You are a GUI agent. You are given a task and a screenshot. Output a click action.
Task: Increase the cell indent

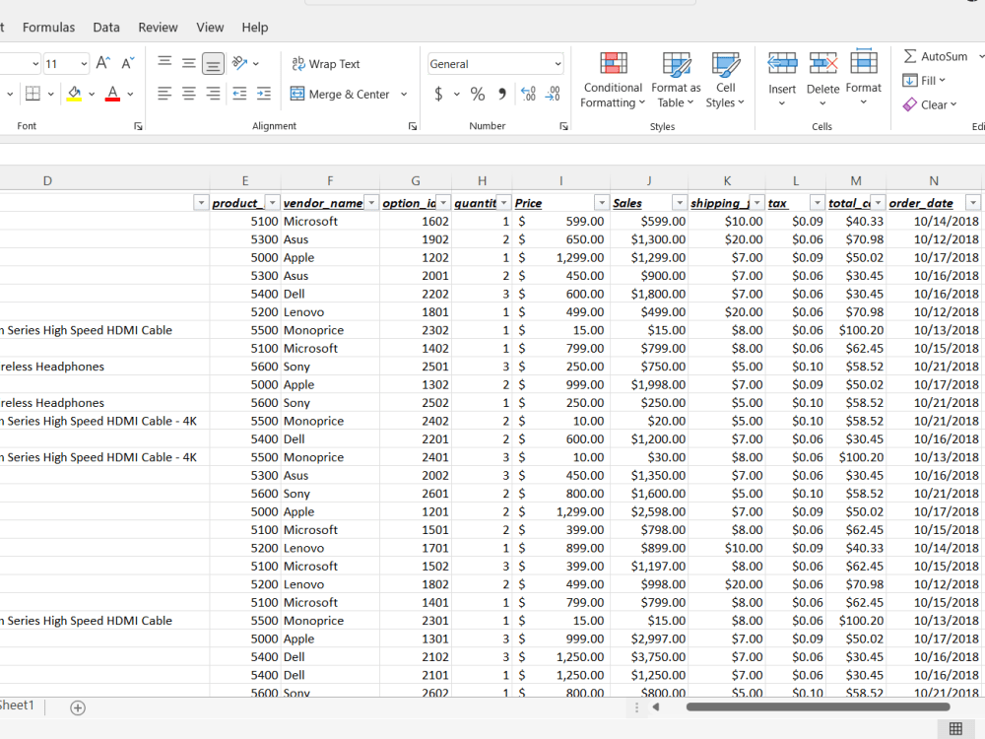[264, 94]
